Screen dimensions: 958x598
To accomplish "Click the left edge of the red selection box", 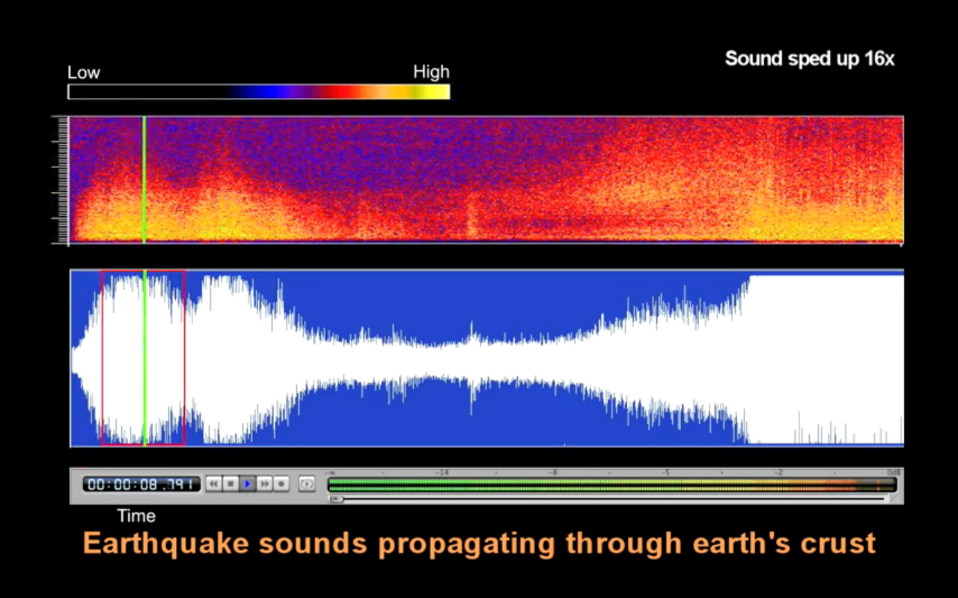I will pos(102,359).
